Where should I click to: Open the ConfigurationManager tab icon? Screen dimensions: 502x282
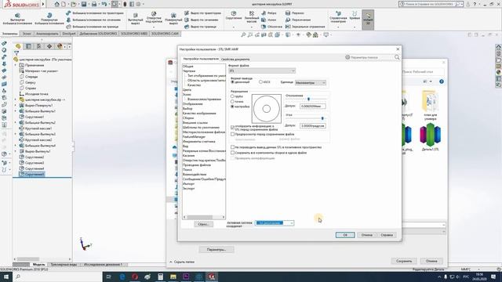(x=38, y=46)
